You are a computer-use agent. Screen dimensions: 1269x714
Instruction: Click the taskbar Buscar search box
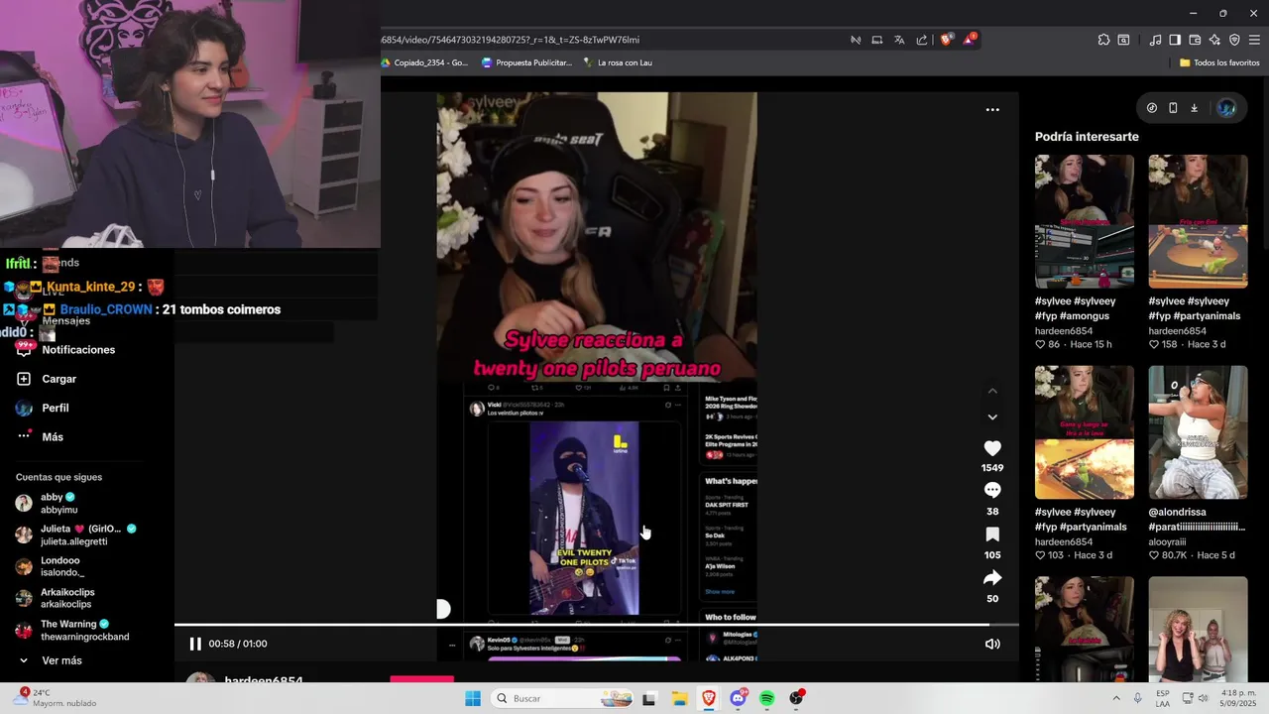563,698
